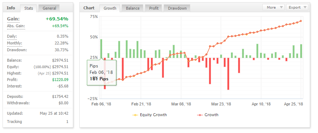This screenshot has width=318, height=133.
Task: Click the (Apr 25) highest date note
Action: [x=44, y=73]
